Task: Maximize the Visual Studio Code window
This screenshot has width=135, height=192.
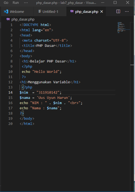Action: click(115, 2)
